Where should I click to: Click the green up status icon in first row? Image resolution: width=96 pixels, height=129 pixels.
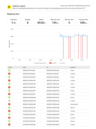click(9, 70)
